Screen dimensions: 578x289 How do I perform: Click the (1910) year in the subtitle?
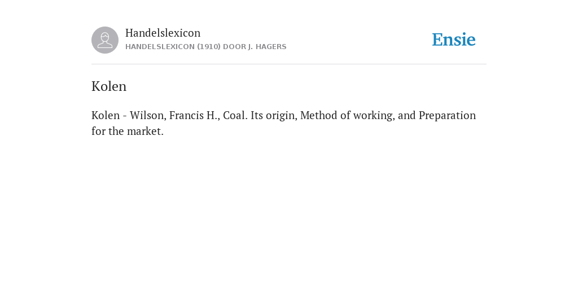click(209, 47)
